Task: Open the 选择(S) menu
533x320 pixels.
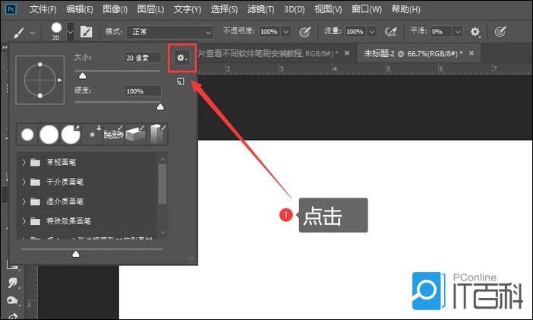Action: (224, 9)
